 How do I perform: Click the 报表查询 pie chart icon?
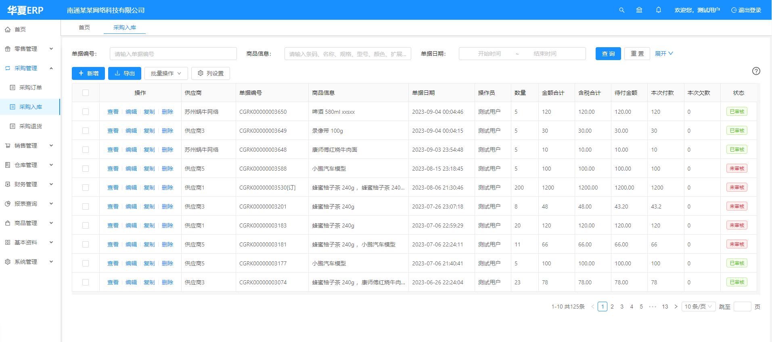coord(8,204)
